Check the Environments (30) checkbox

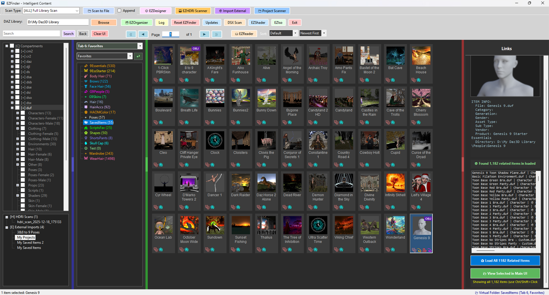(23, 144)
